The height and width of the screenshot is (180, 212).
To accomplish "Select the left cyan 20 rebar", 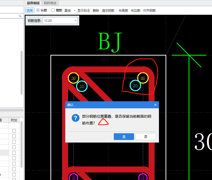I will point(82,86).
